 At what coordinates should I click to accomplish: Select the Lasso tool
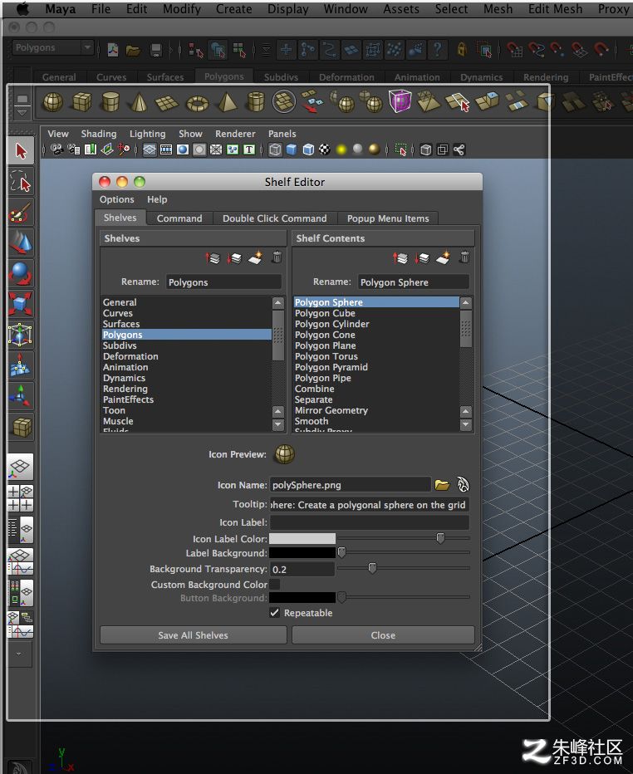click(x=21, y=182)
